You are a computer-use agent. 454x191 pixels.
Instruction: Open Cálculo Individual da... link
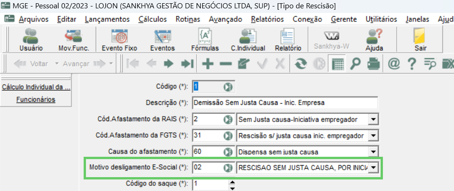click(x=36, y=87)
